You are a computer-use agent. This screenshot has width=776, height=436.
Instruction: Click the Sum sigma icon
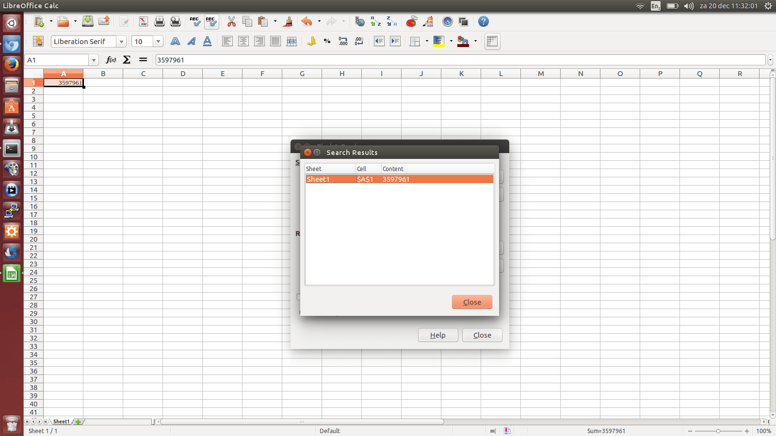pyautogui.click(x=127, y=60)
